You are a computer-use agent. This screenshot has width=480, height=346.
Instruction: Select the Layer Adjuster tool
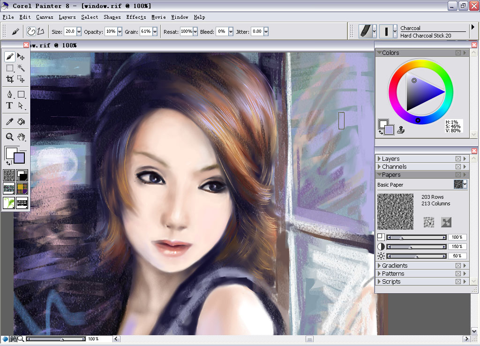click(21, 57)
